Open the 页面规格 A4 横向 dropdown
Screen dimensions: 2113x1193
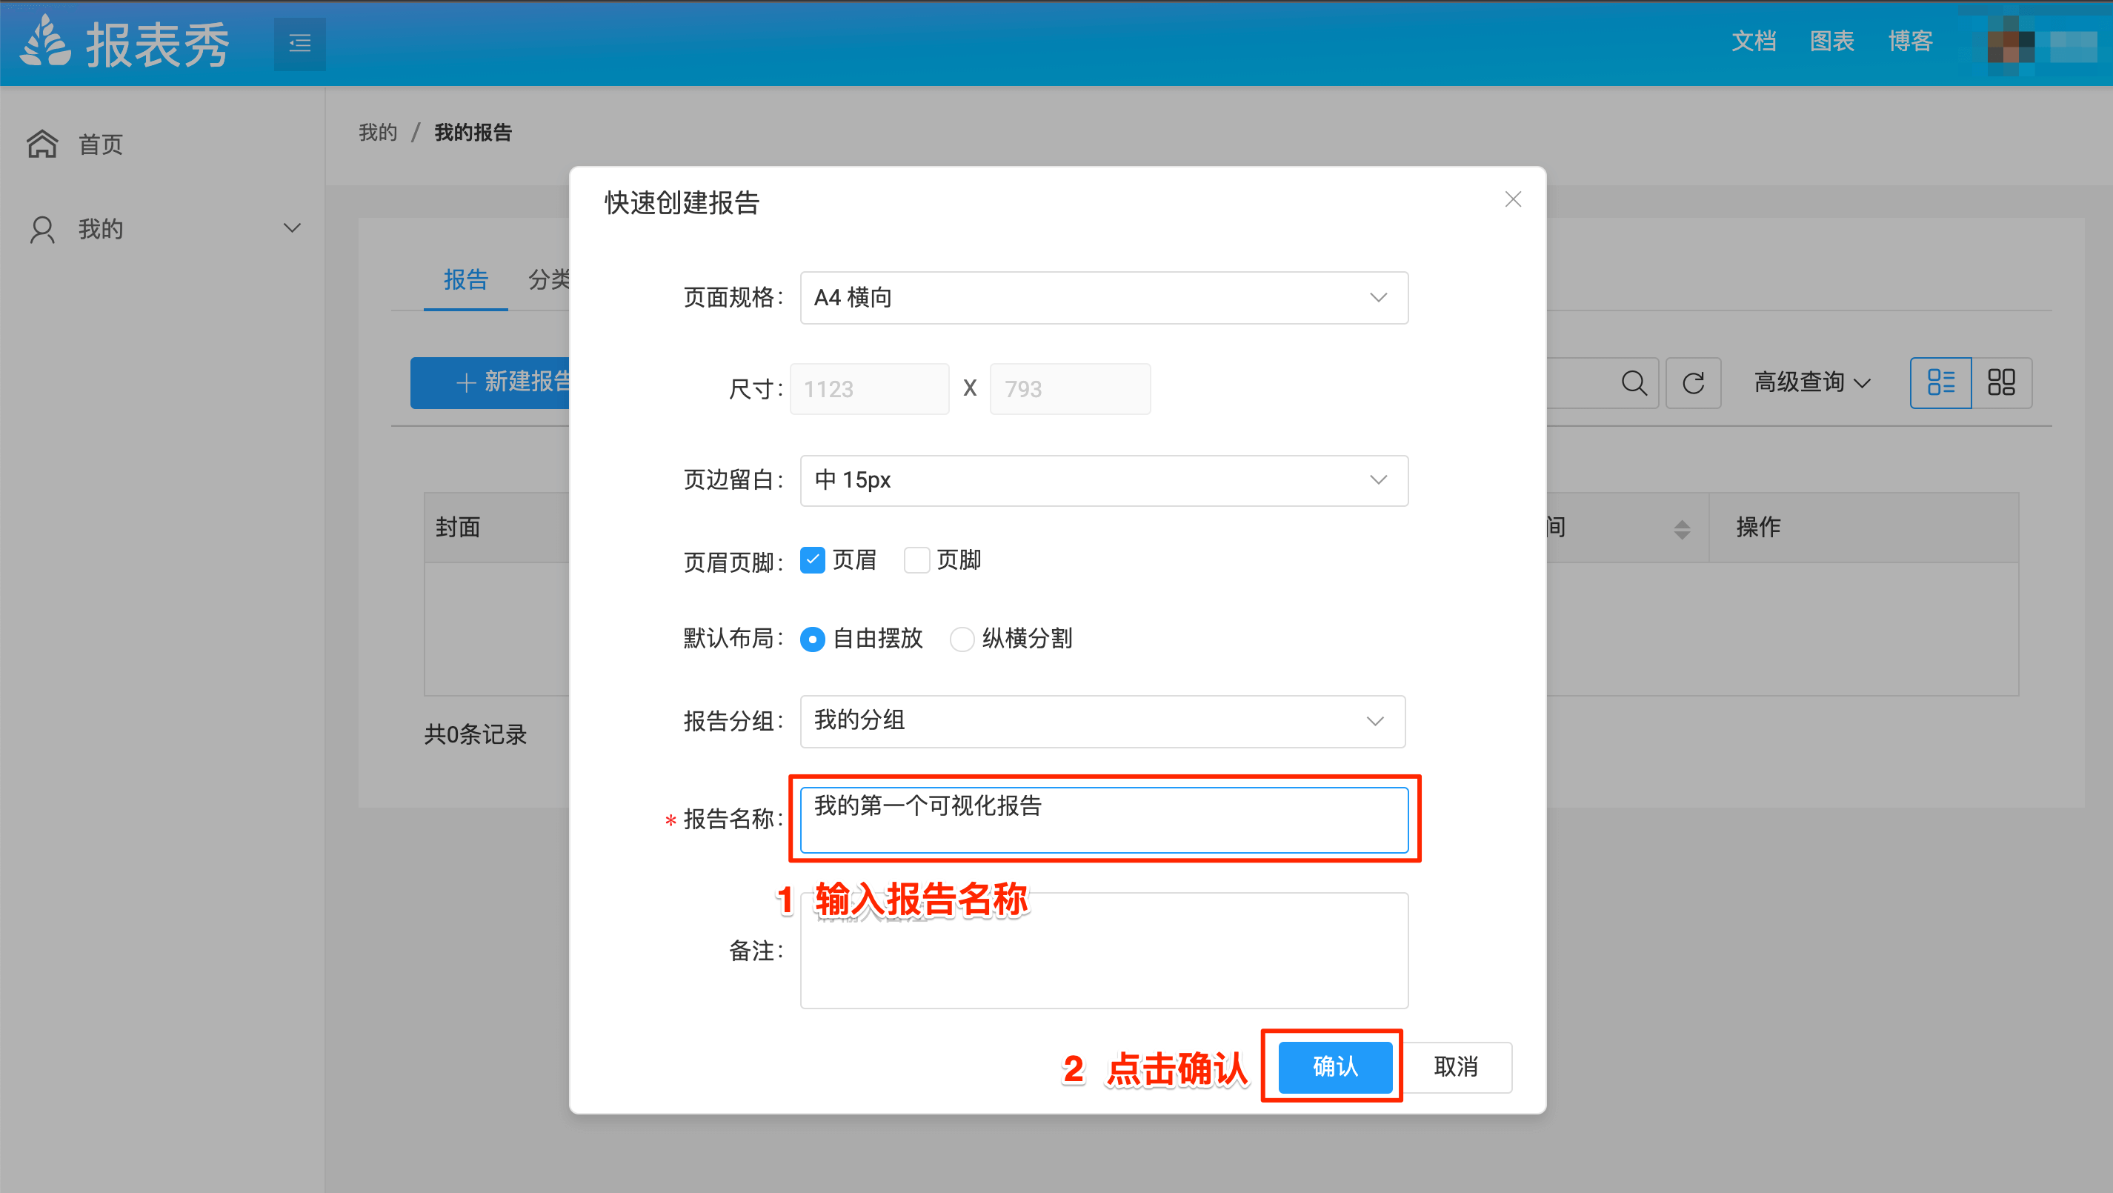click(x=1104, y=298)
